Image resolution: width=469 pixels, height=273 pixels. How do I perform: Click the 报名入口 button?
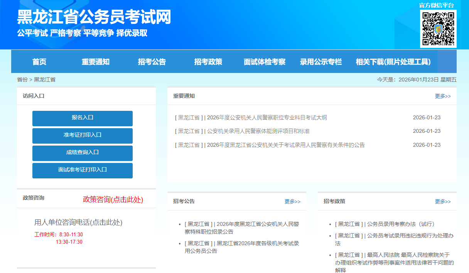click(83, 118)
